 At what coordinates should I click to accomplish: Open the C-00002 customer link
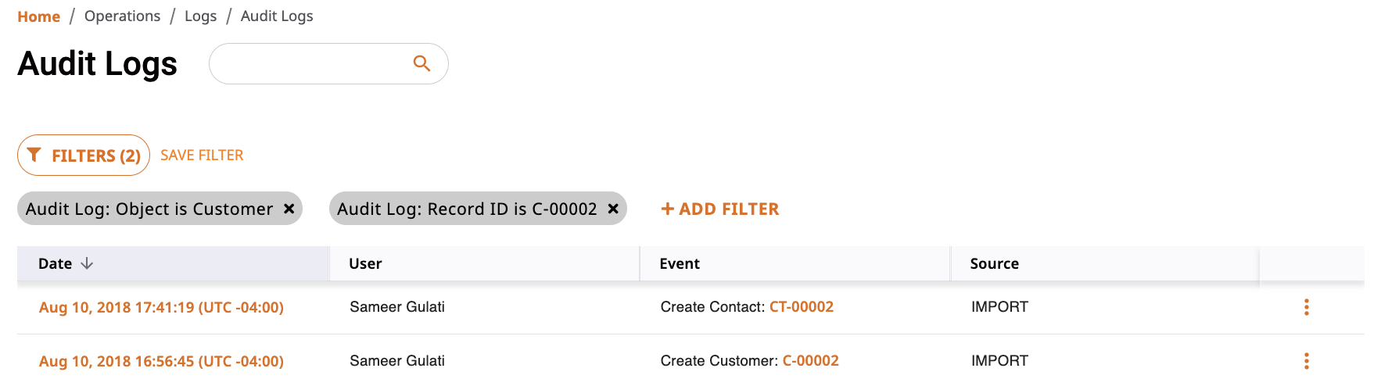point(811,361)
